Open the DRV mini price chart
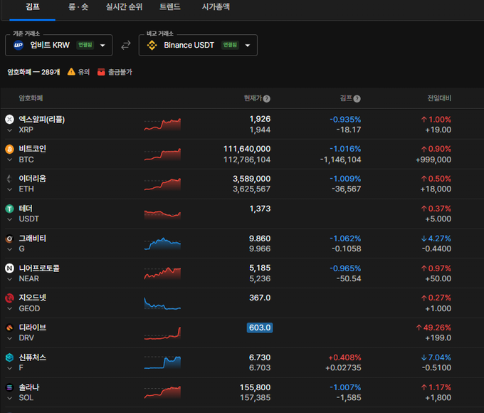Screen dimensions: 484x413 [163, 333]
